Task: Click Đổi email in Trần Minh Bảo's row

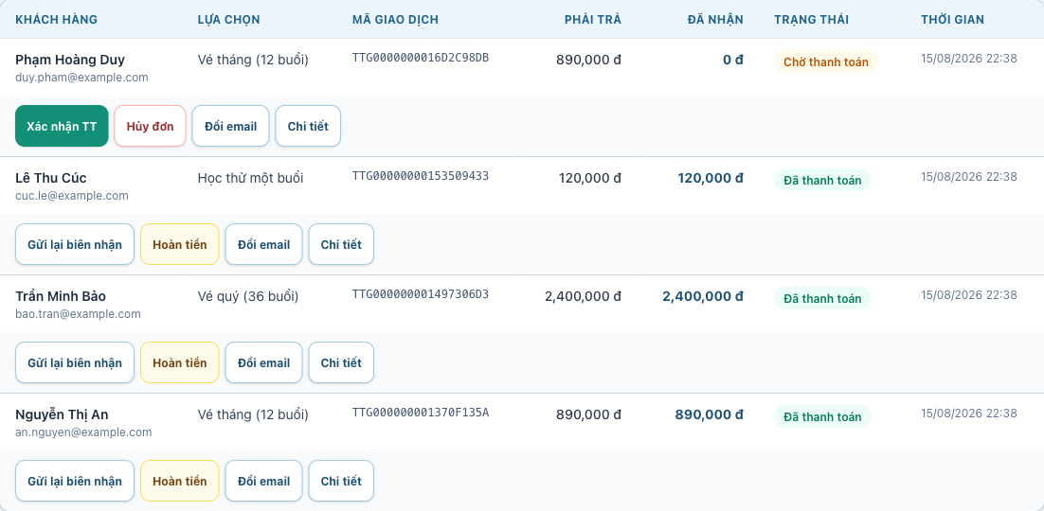Action: [x=263, y=362]
